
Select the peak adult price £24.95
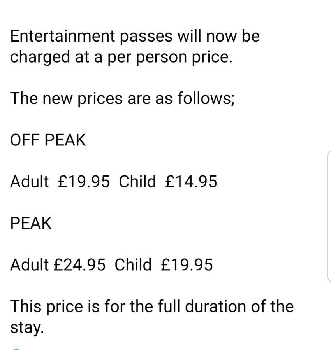[x=79, y=264]
